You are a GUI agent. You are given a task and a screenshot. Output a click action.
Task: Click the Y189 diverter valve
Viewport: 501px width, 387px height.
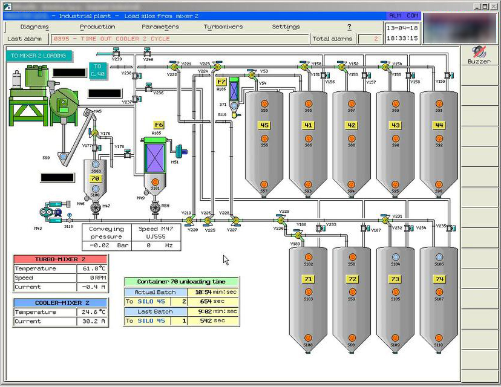coord(298,236)
